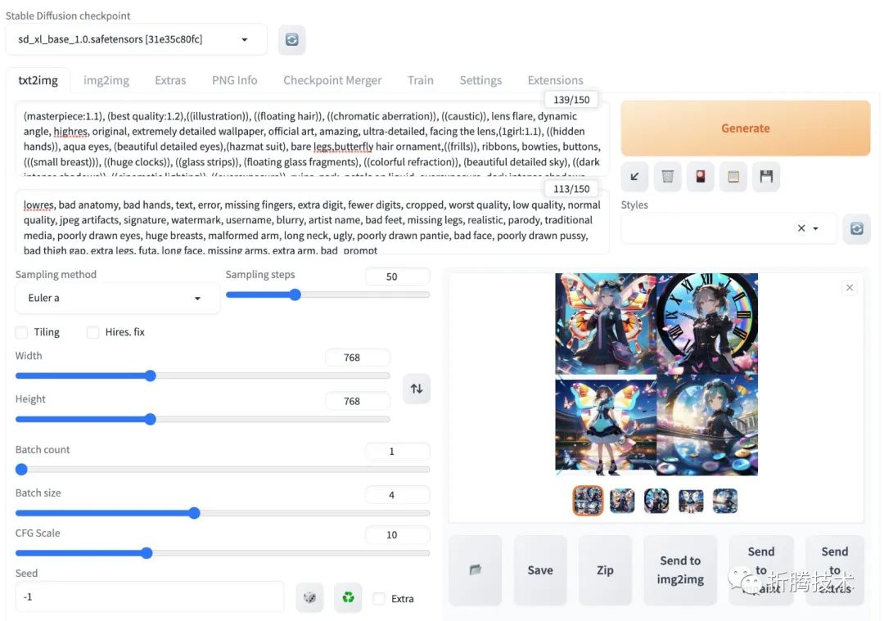Click Send to img2img button
Screen dimensions: 884x621
click(x=680, y=569)
